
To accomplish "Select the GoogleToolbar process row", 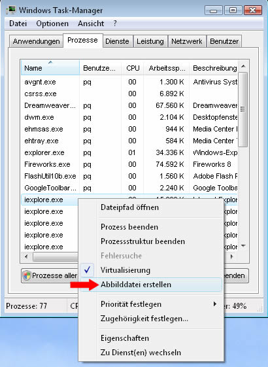I will point(129,188).
